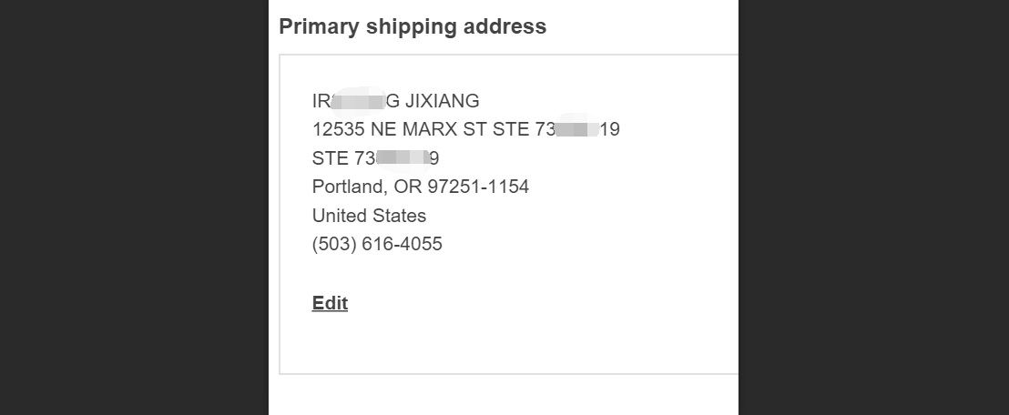Click the blurred suite digits on the street line
Viewport: 1009px width, 415px height.
pyautogui.click(x=577, y=129)
